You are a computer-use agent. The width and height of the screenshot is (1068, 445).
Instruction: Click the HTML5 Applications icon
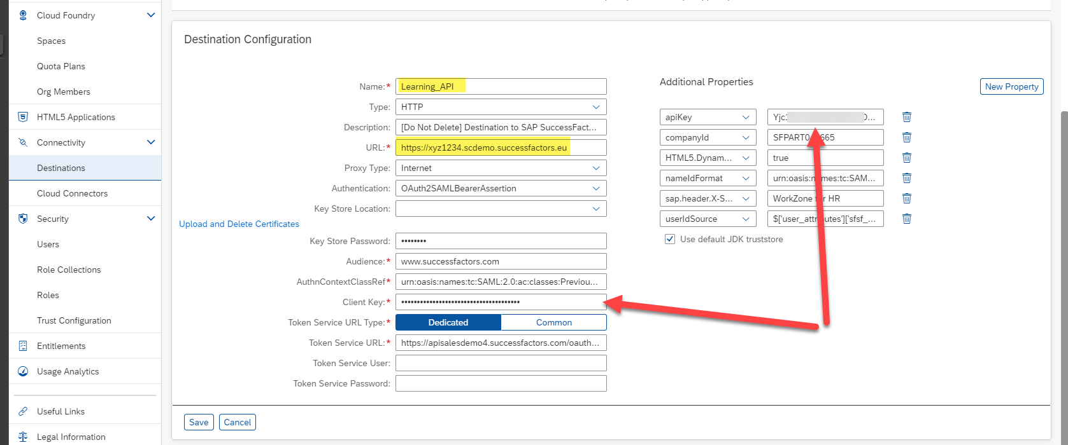(x=23, y=117)
